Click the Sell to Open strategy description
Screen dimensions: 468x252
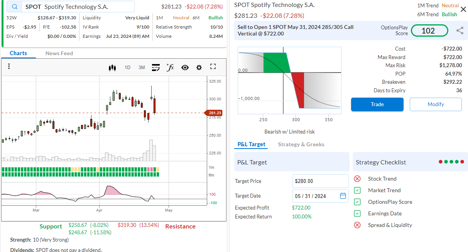296,30
